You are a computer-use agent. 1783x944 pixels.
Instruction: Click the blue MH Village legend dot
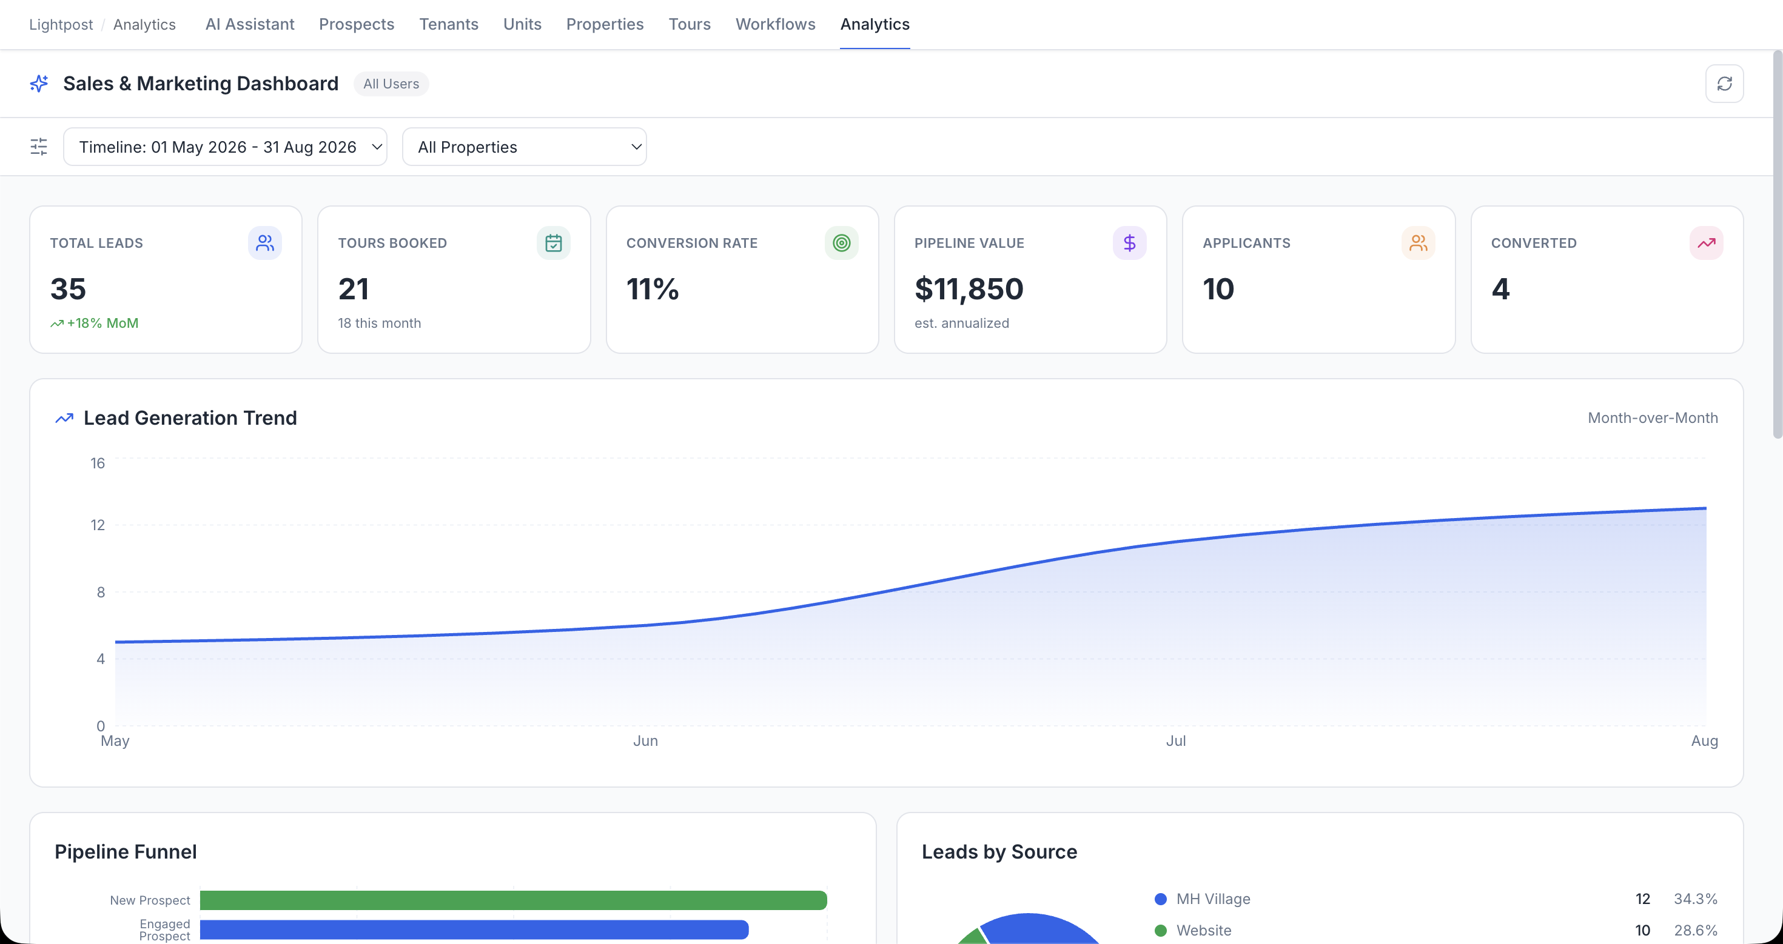tap(1161, 899)
